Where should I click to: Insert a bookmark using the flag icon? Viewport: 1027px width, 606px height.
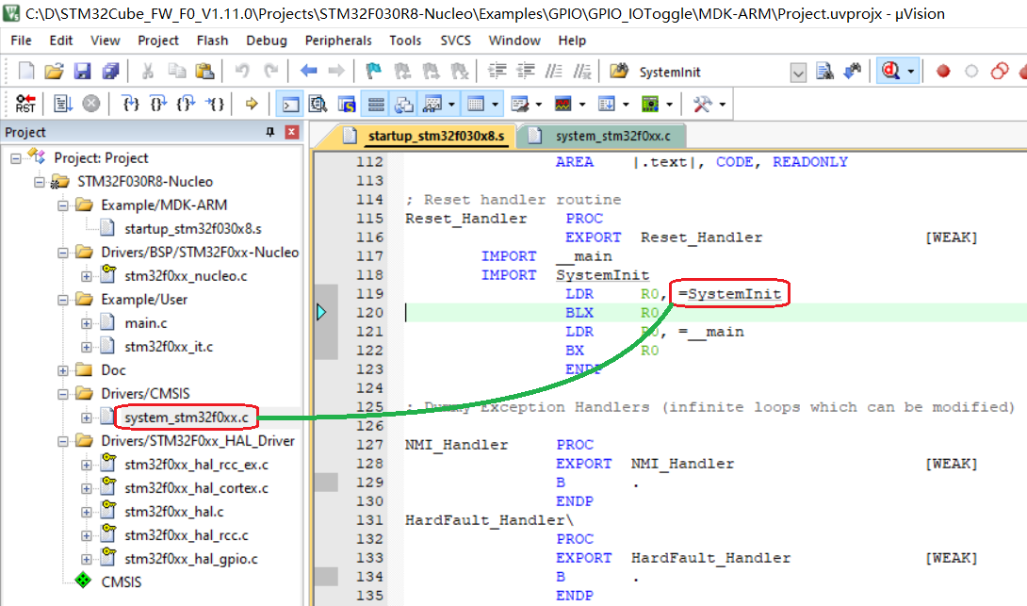point(373,71)
